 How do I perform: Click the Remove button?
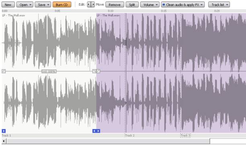[x=115, y=5]
